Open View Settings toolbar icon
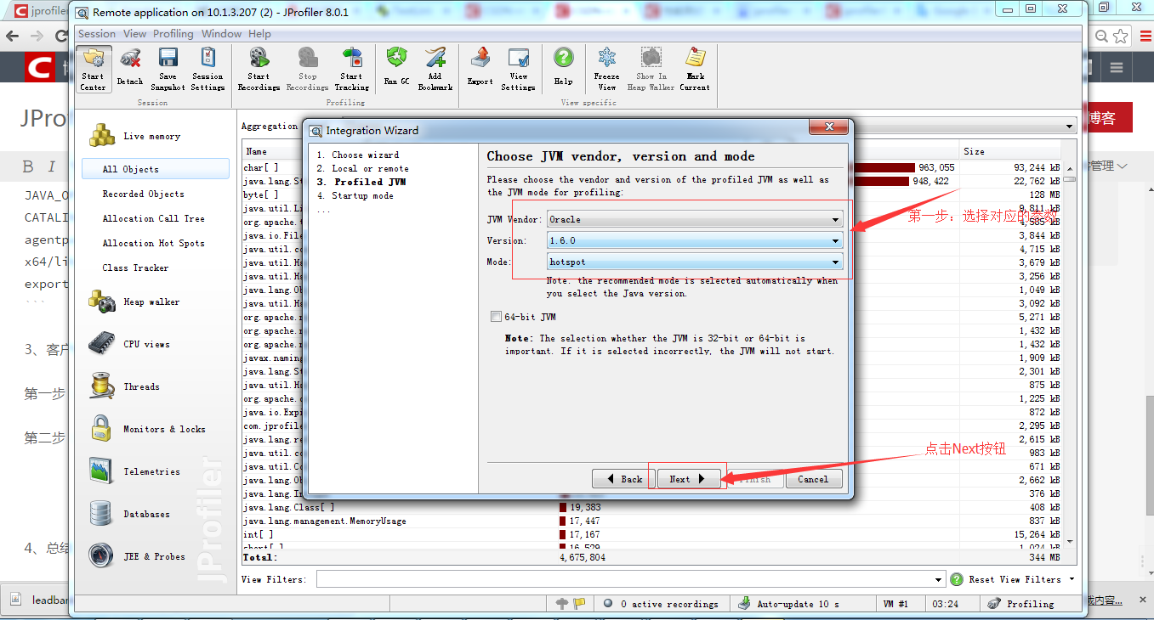Viewport: 1154px width, 620px height. (x=518, y=69)
